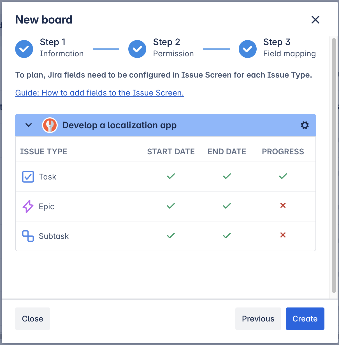Screen dimensions: 339x345
Task: Click the Task issue type icon
Action: [x=28, y=177]
